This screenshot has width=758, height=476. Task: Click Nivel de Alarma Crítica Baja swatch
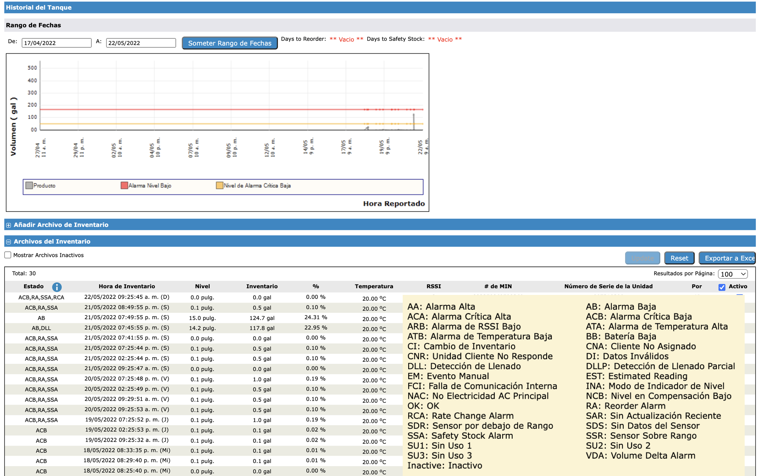pos(219,186)
